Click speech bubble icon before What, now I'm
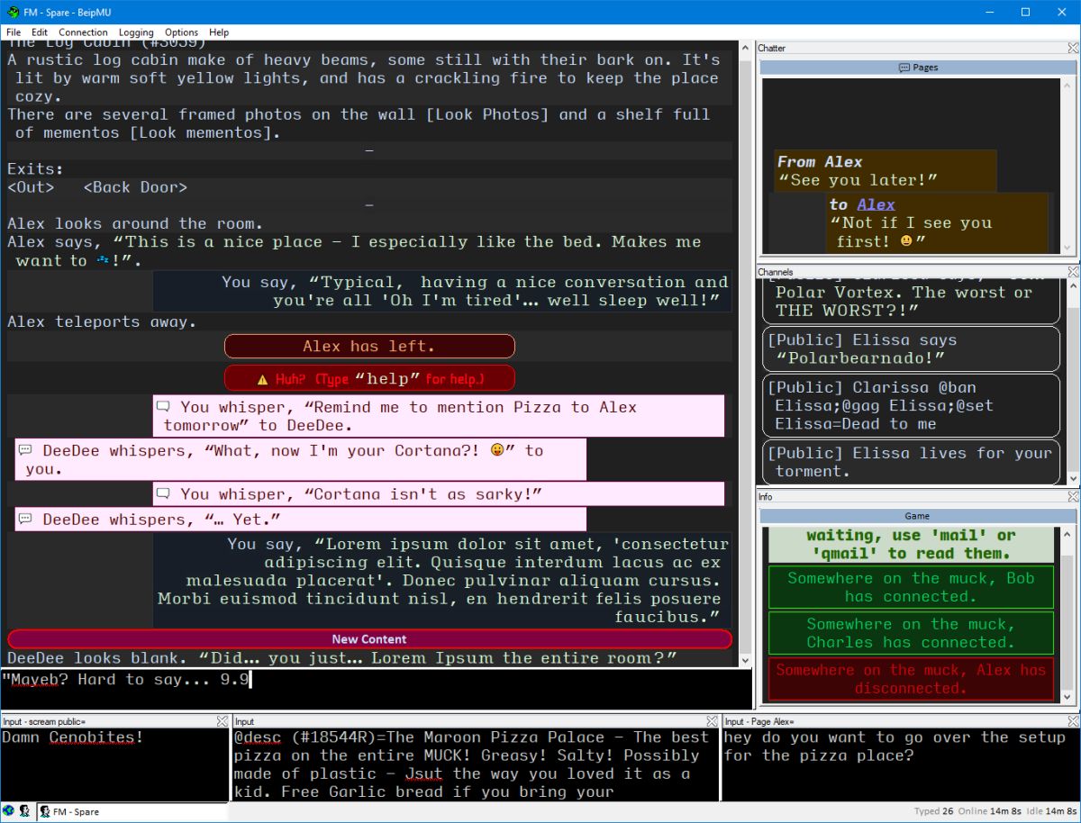This screenshot has height=823, width=1081. point(26,450)
